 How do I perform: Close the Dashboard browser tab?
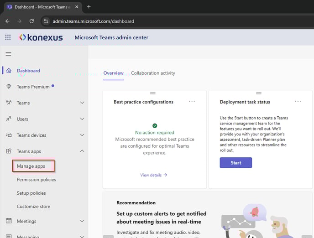(77, 7)
